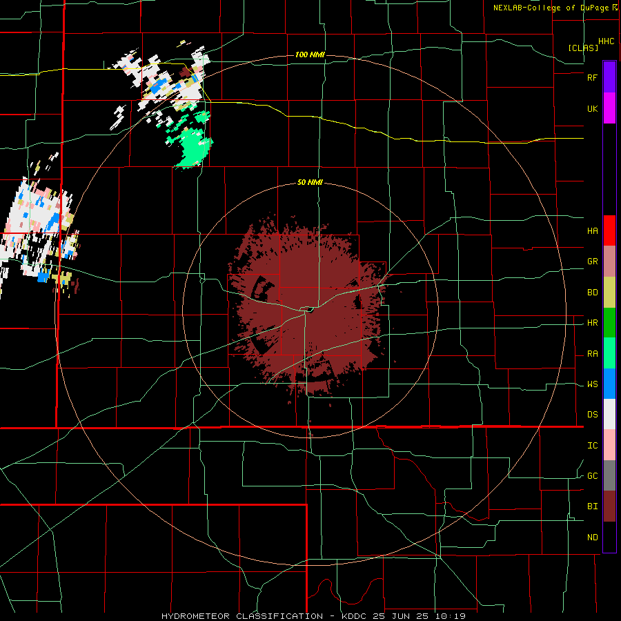The image size is (621, 621).
Task: Click the KDDC station identifier
Action: [x=354, y=616]
